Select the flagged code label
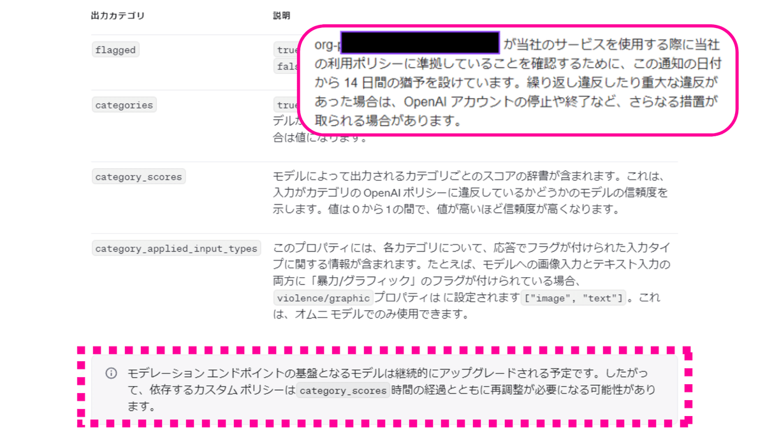 point(115,50)
